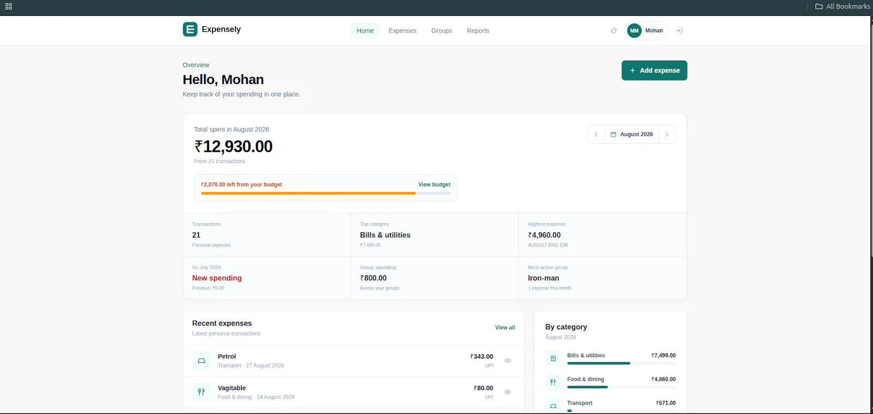This screenshot has width=873, height=414.
Task: Go to the Groups tab
Action: click(x=441, y=31)
